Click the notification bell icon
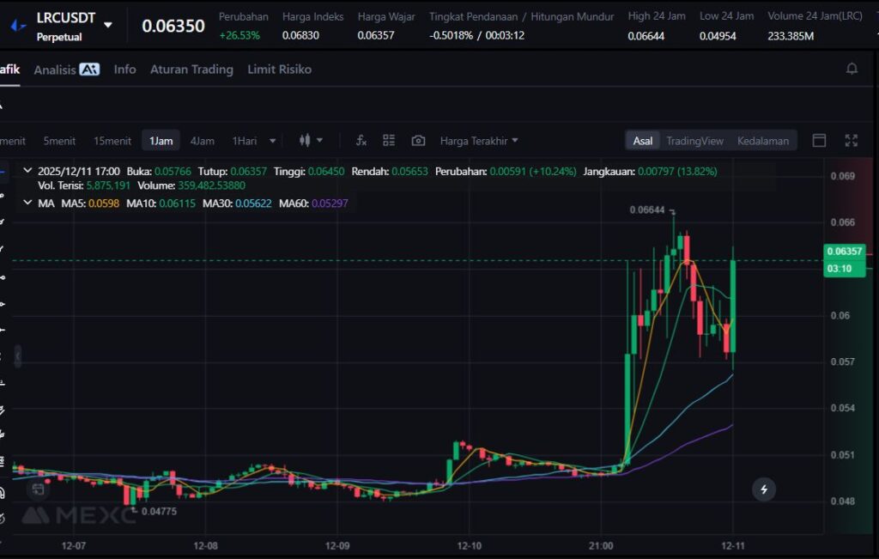 [852, 69]
